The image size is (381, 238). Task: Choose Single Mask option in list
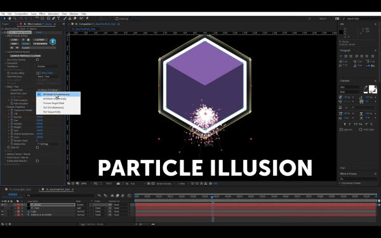(58, 103)
